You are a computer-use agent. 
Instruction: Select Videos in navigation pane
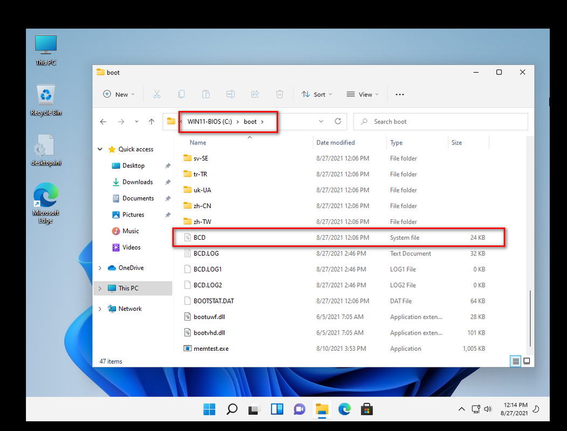[x=132, y=247]
